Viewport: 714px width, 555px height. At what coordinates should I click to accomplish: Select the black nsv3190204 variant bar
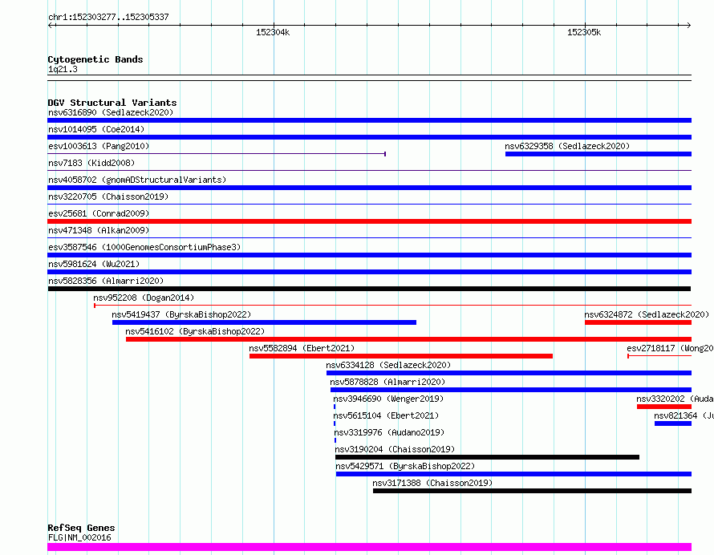[487, 457]
